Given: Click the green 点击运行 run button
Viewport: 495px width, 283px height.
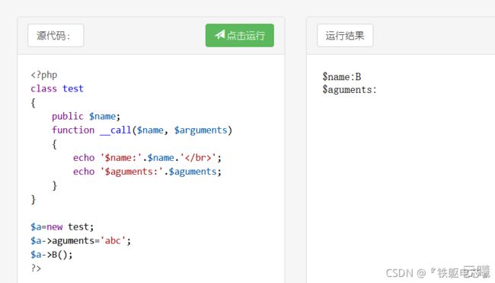Looking at the screenshot, I should 240,35.
